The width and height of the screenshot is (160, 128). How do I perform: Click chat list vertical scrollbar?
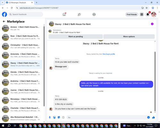(x=44, y=66)
